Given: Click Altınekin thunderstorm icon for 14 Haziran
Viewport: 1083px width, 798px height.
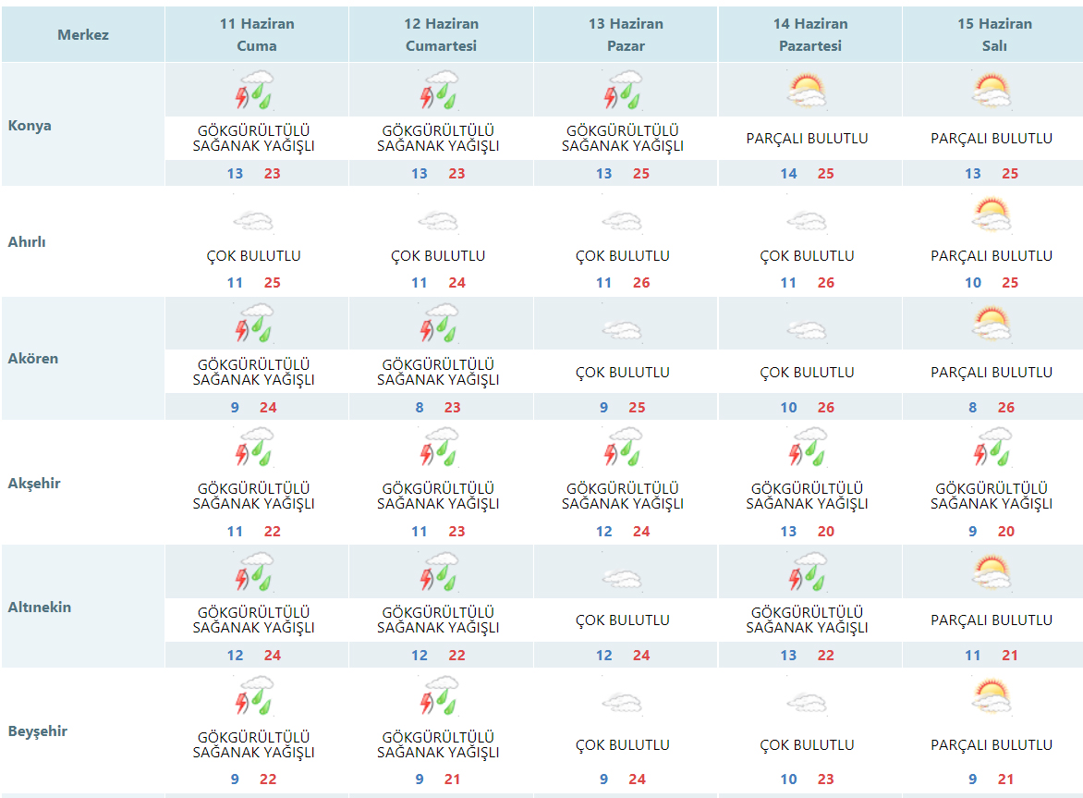Looking at the screenshot, I should pos(807,571).
